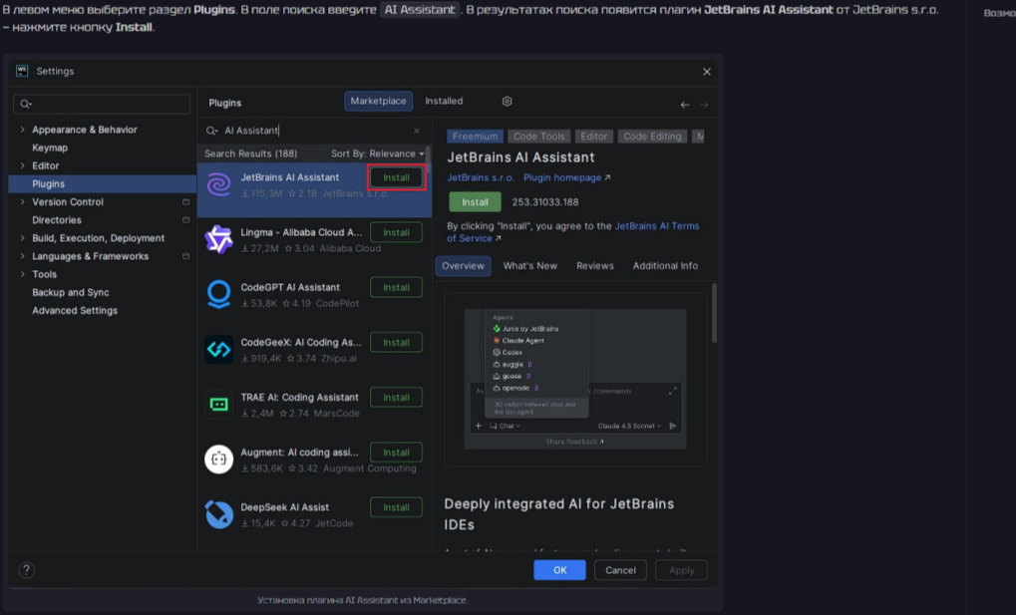Image resolution: width=1016 pixels, height=615 pixels.
Task: Click the gear icon next to Installed tab
Action: point(507,102)
